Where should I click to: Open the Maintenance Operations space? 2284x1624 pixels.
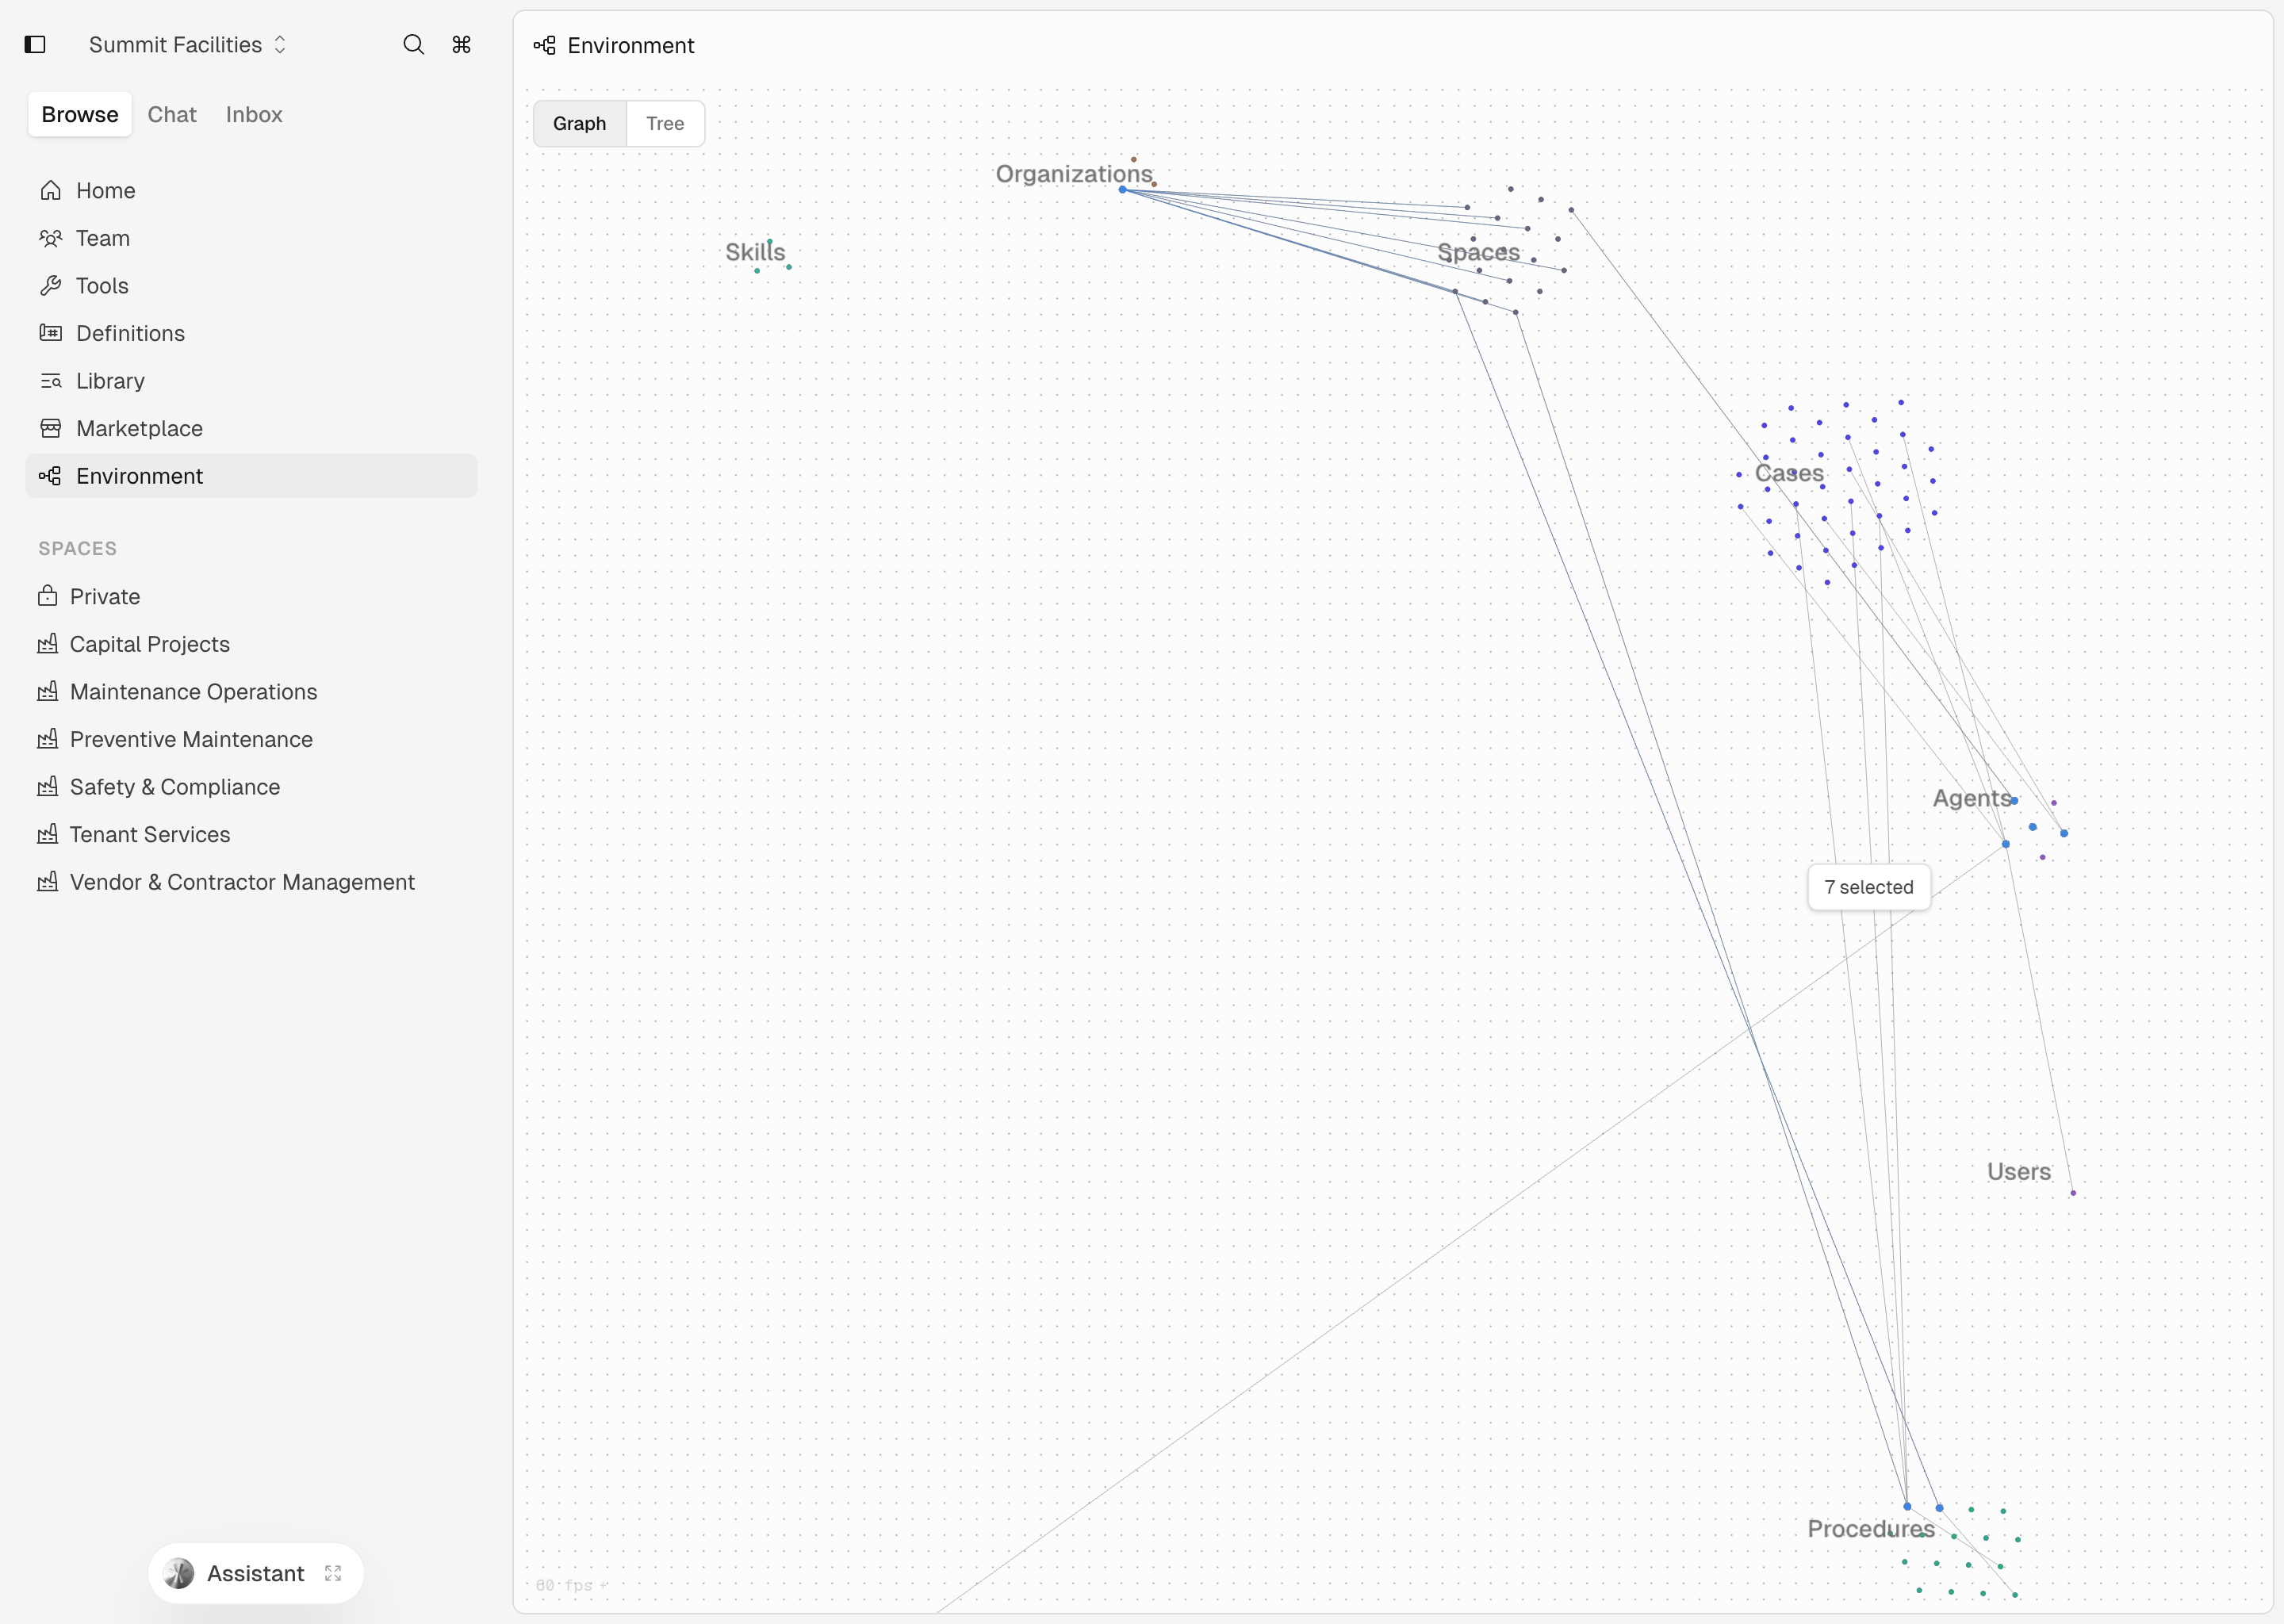click(x=193, y=691)
